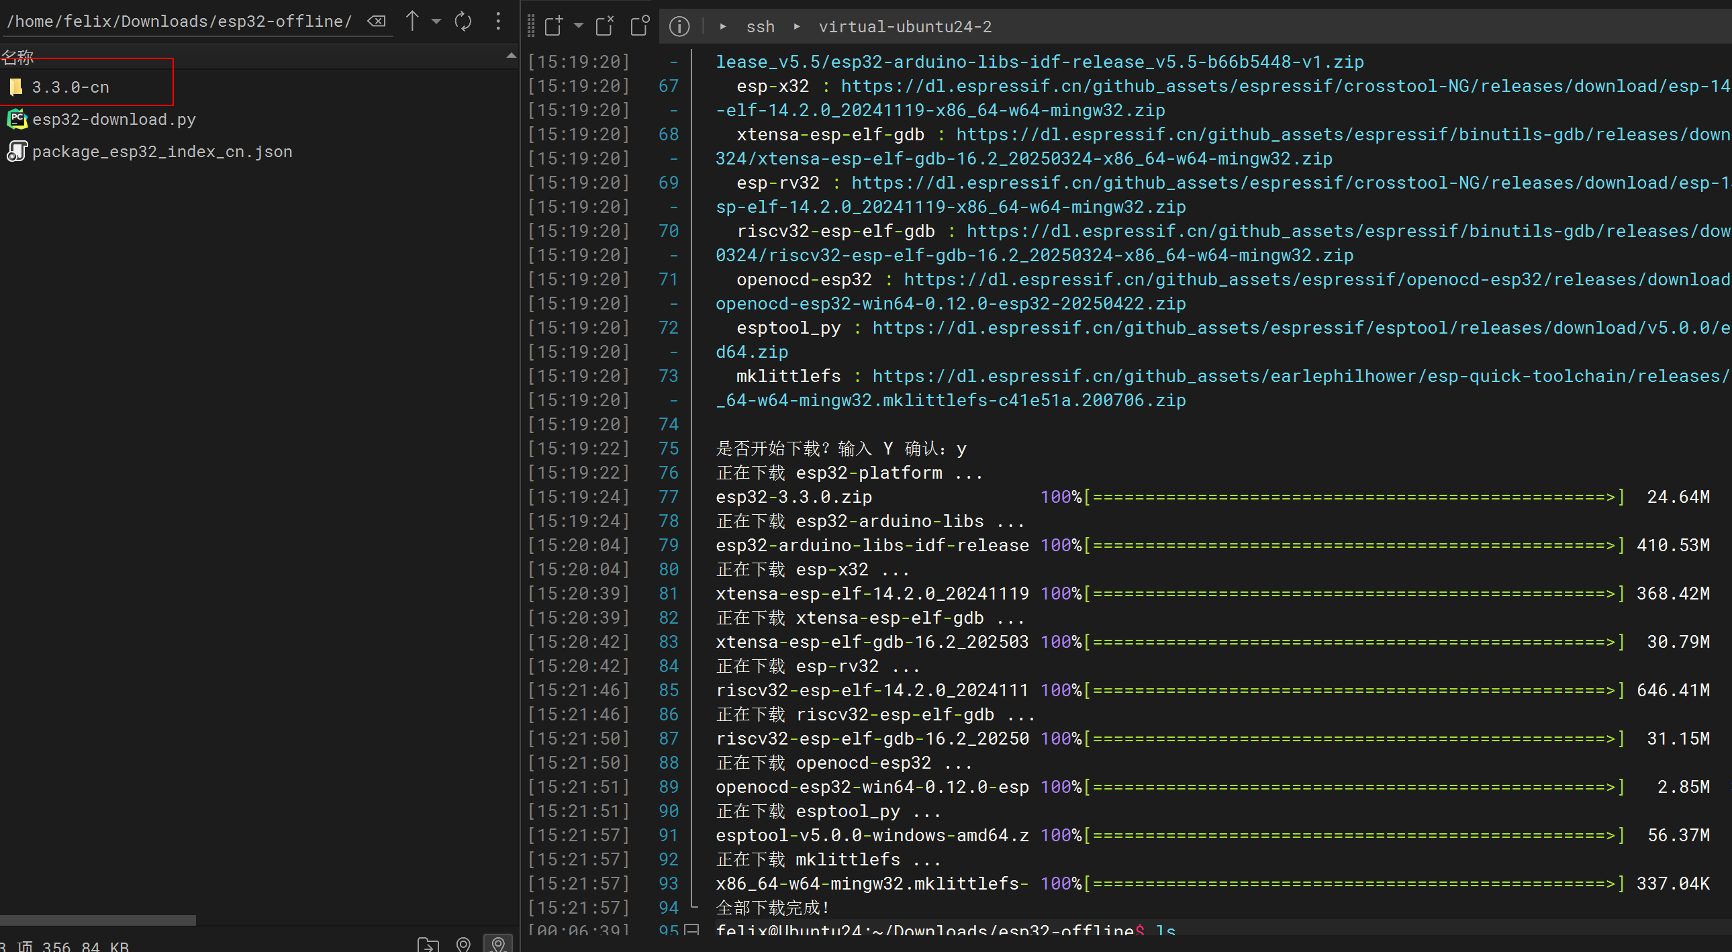Refresh the remote file listing
The image size is (1732, 952).
(463, 21)
